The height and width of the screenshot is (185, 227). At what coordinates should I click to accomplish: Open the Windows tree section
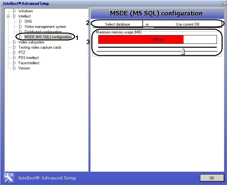pyautogui.click(x=26, y=11)
